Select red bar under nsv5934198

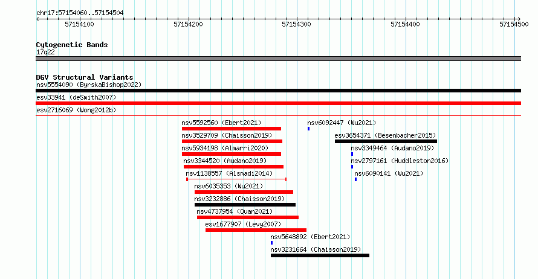232,154
